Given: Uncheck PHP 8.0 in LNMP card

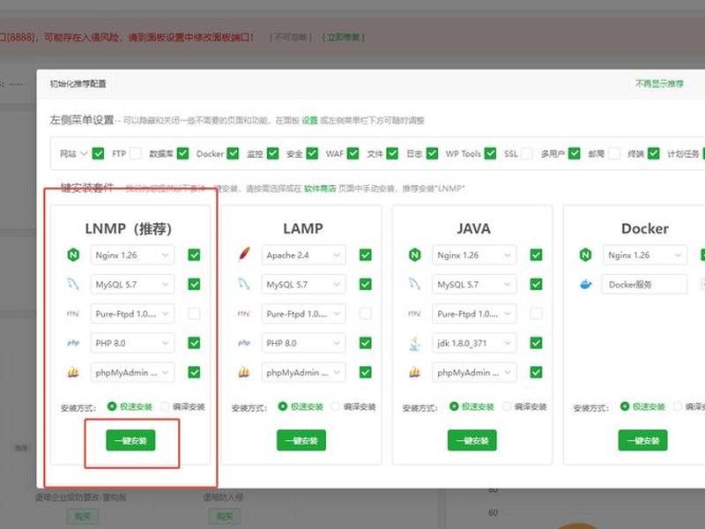Looking at the screenshot, I should point(194,343).
